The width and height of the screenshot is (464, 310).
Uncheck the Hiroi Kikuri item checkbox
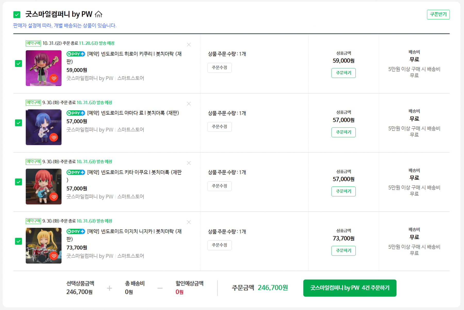(x=19, y=63)
